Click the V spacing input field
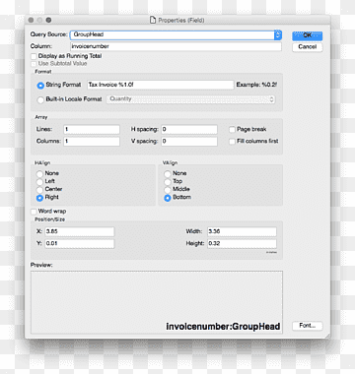355x374 pixels. pyautogui.click(x=189, y=142)
